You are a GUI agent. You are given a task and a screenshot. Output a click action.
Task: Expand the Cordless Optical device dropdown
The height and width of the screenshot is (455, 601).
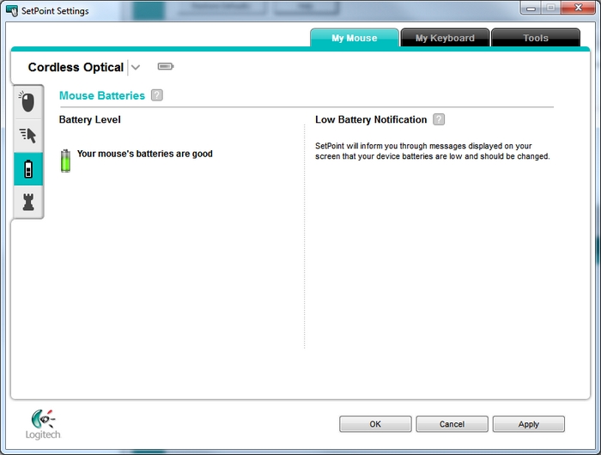coord(136,68)
